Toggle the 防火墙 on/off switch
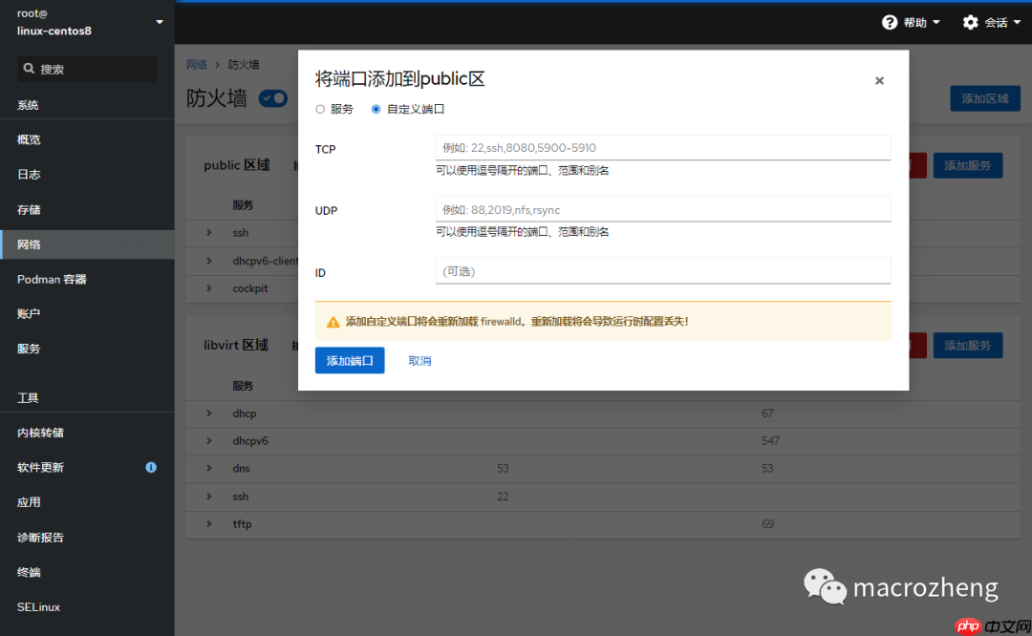1032x636 pixels. pos(273,97)
